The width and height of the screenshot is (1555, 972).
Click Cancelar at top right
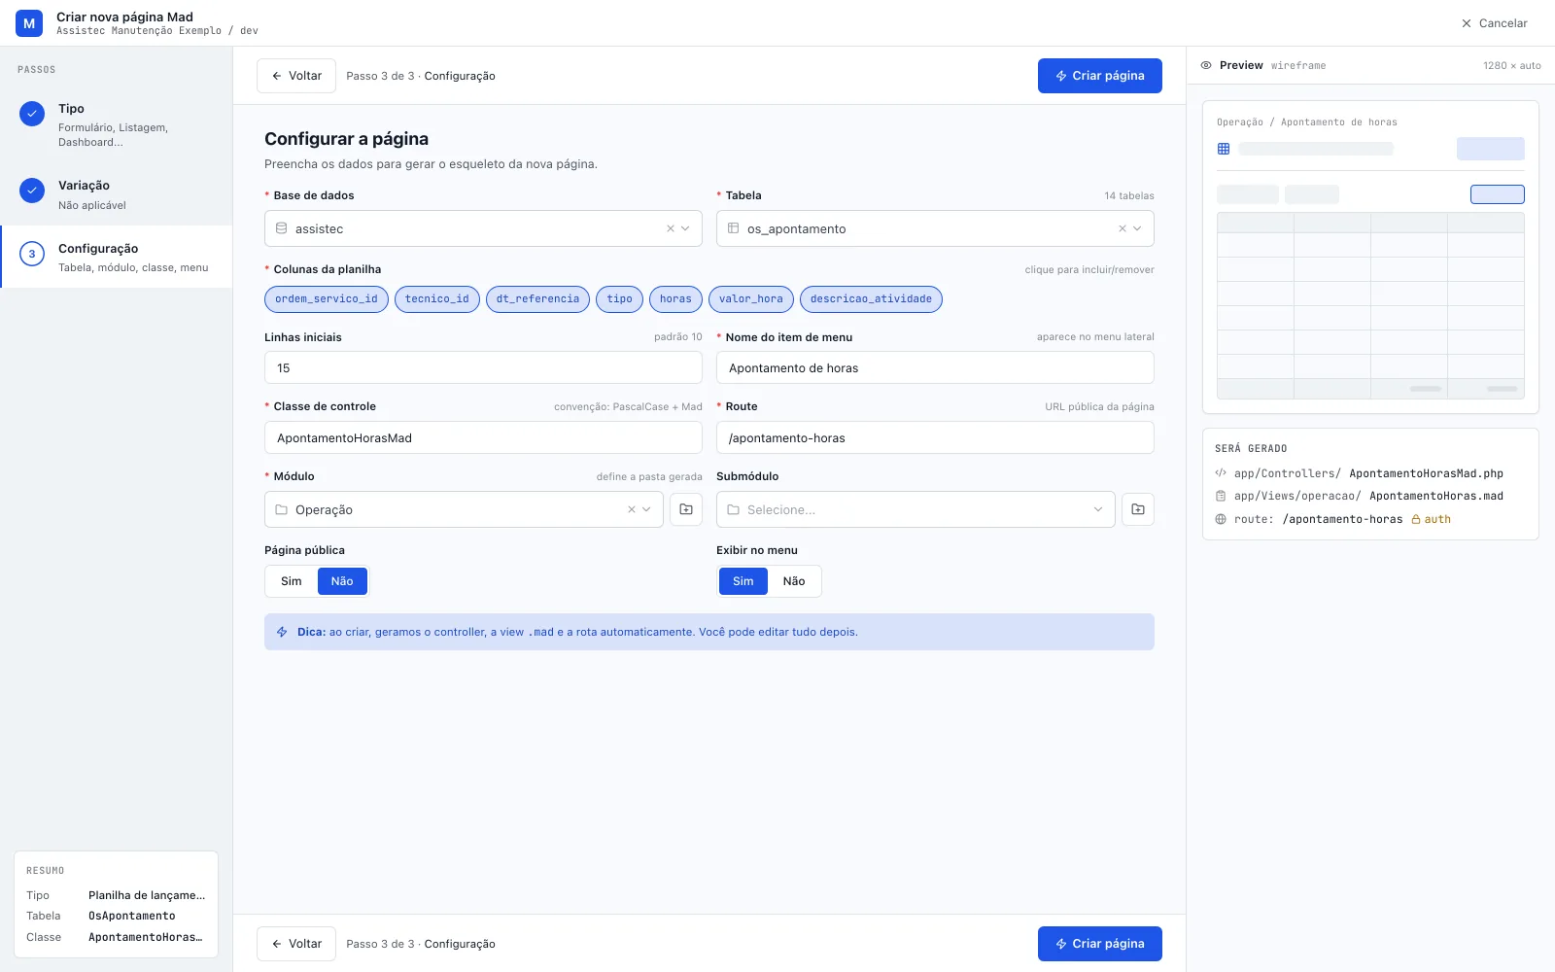[1495, 23]
